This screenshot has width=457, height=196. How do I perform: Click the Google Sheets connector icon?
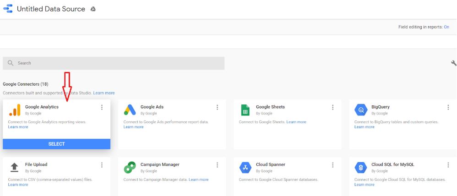click(245, 110)
